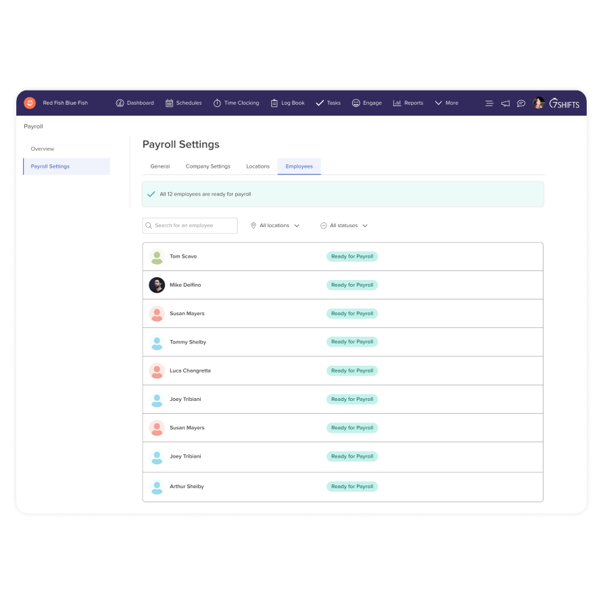Open the hamburger menu near the avatar
Viewport: 603px width, 603px height.
point(489,103)
